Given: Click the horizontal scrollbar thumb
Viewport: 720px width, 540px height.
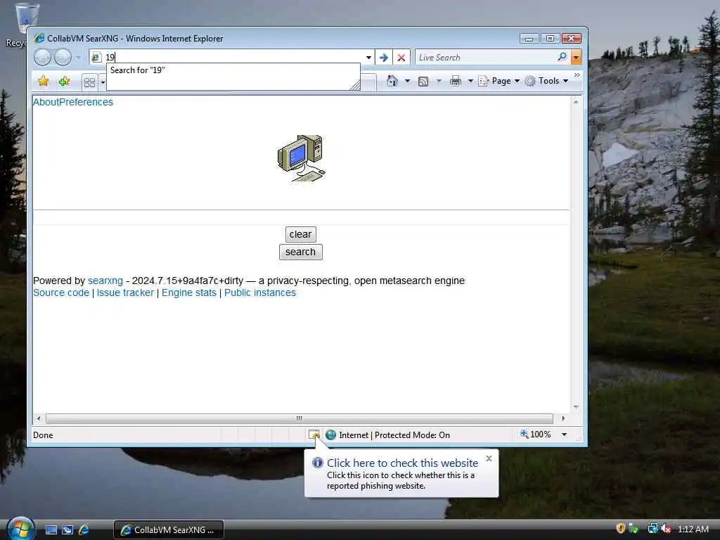Looking at the screenshot, I should 300,418.
